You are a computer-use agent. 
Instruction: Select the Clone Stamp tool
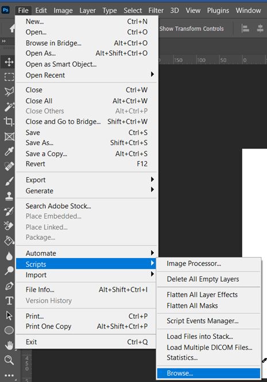click(9, 196)
